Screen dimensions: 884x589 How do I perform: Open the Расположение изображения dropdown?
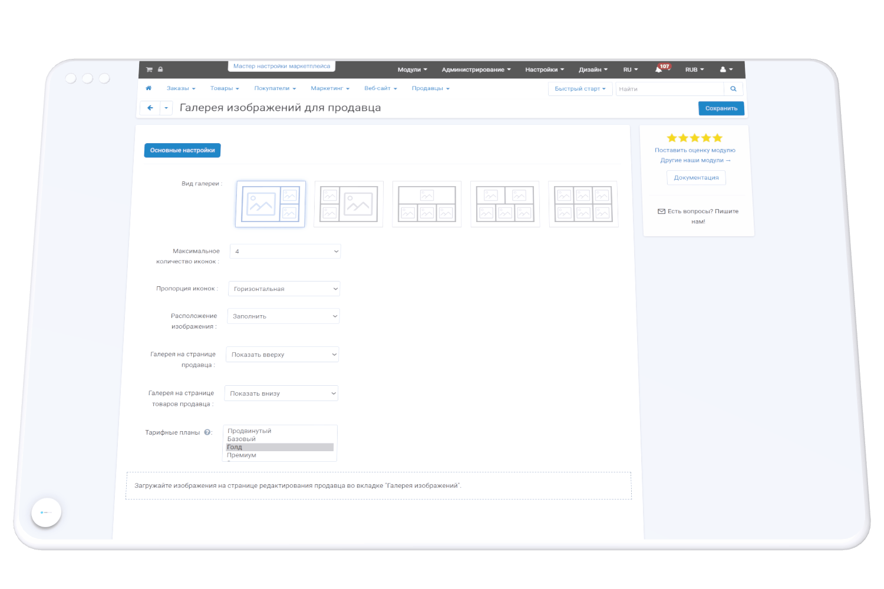point(283,316)
